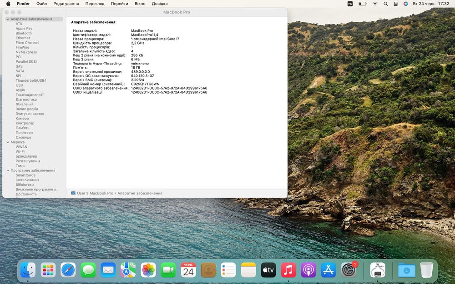
Task: Select NVMExpress in the sidebar
Action: coord(26,52)
